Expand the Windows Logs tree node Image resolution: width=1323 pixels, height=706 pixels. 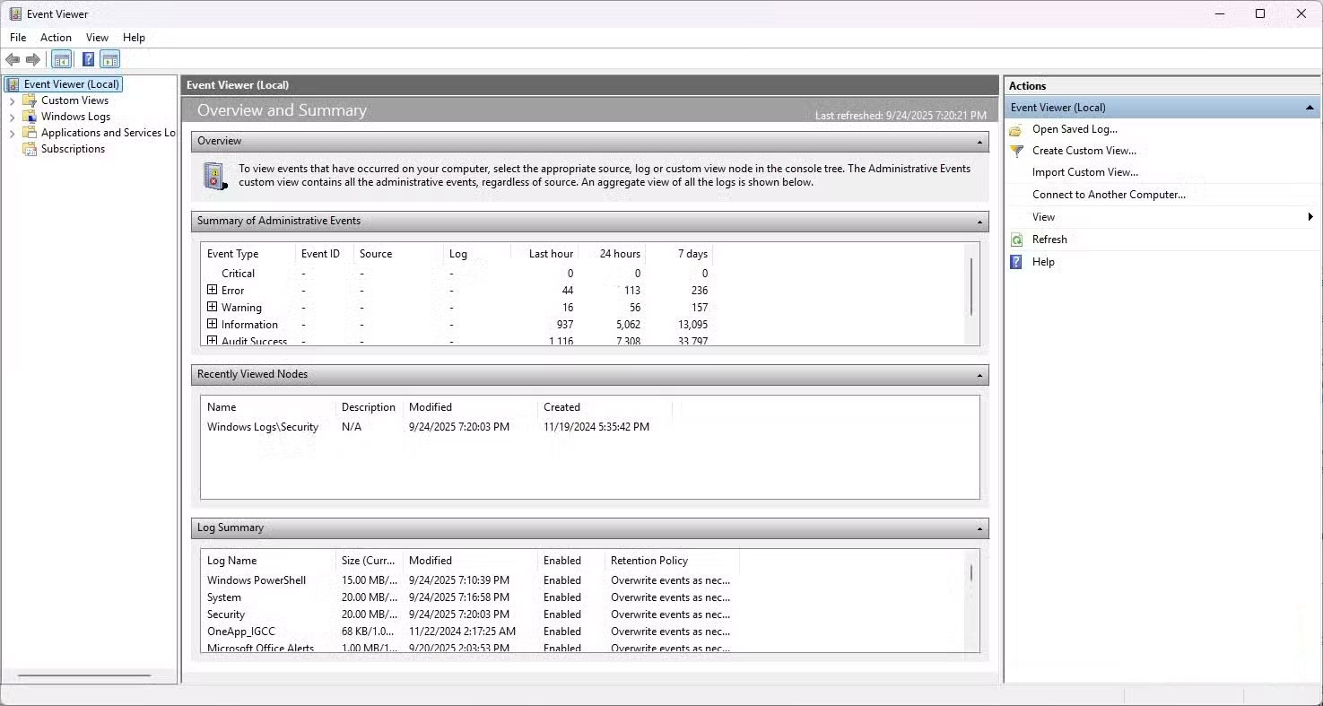pyautogui.click(x=12, y=117)
